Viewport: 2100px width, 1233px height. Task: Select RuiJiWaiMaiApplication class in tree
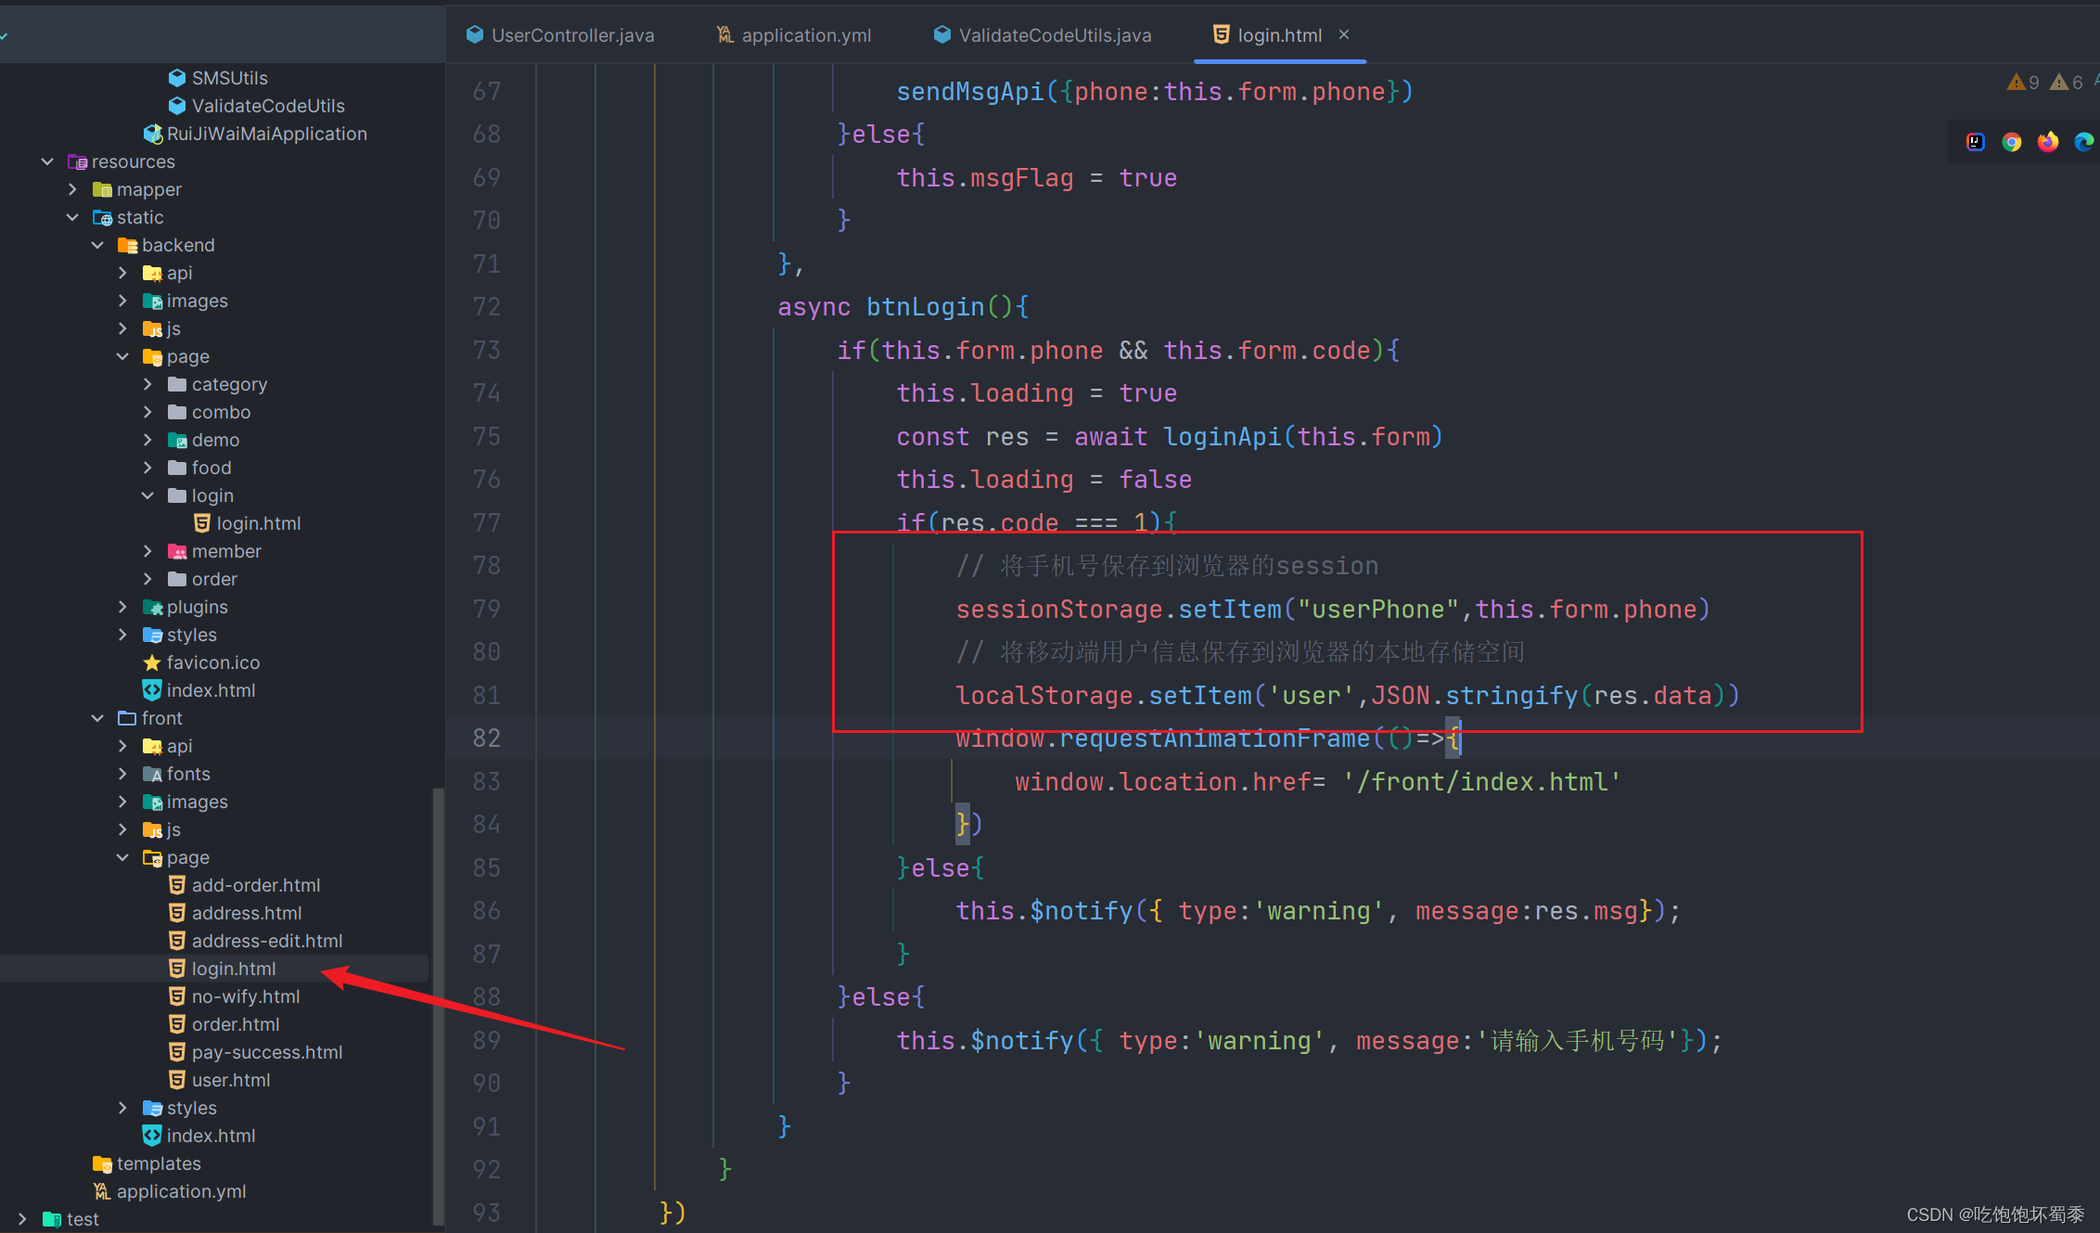[266, 134]
